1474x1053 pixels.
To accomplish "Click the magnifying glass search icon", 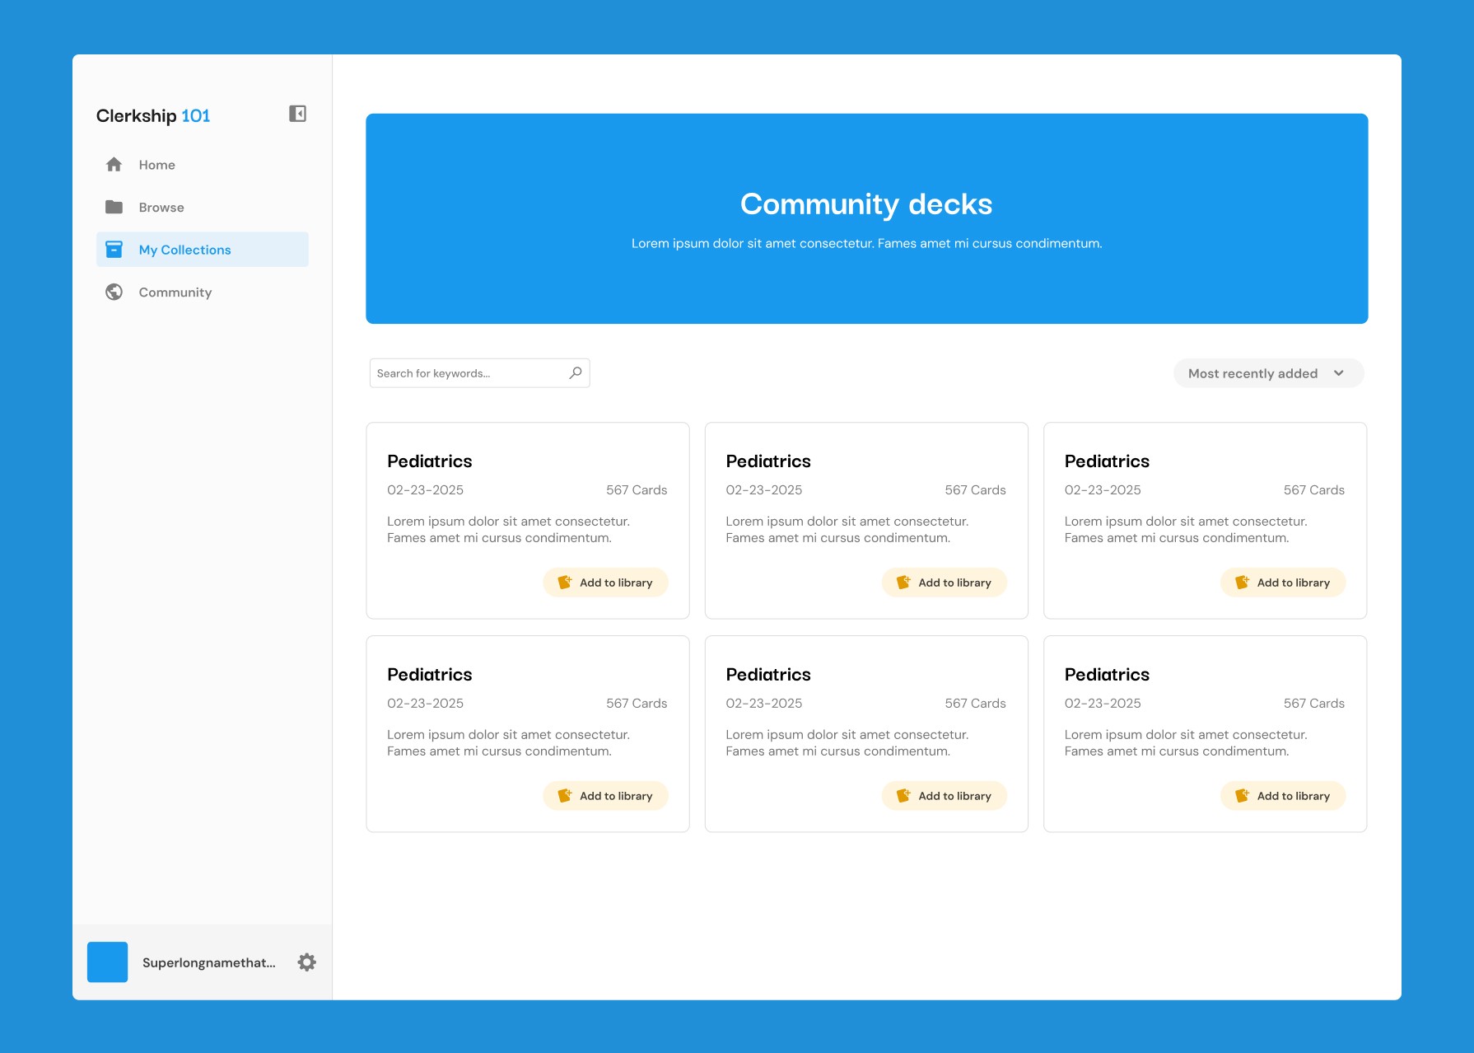I will pyautogui.click(x=576, y=372).
